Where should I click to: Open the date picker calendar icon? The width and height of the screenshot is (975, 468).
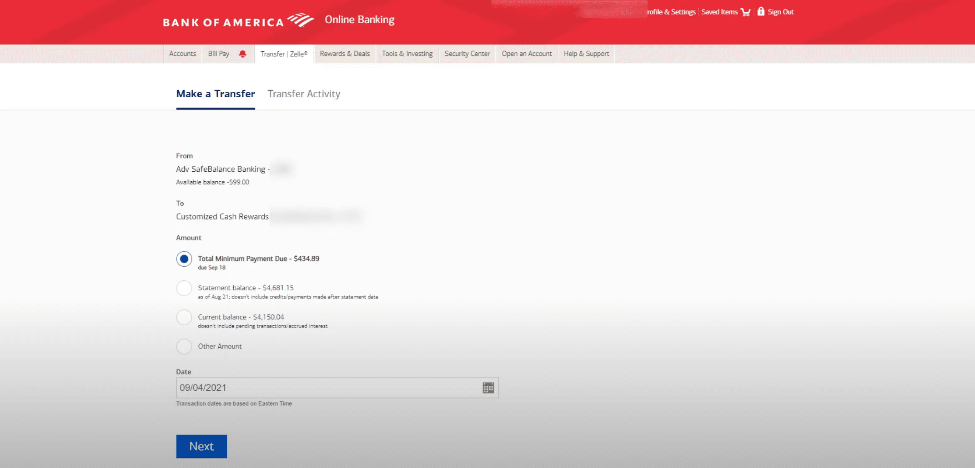[488, 388]
